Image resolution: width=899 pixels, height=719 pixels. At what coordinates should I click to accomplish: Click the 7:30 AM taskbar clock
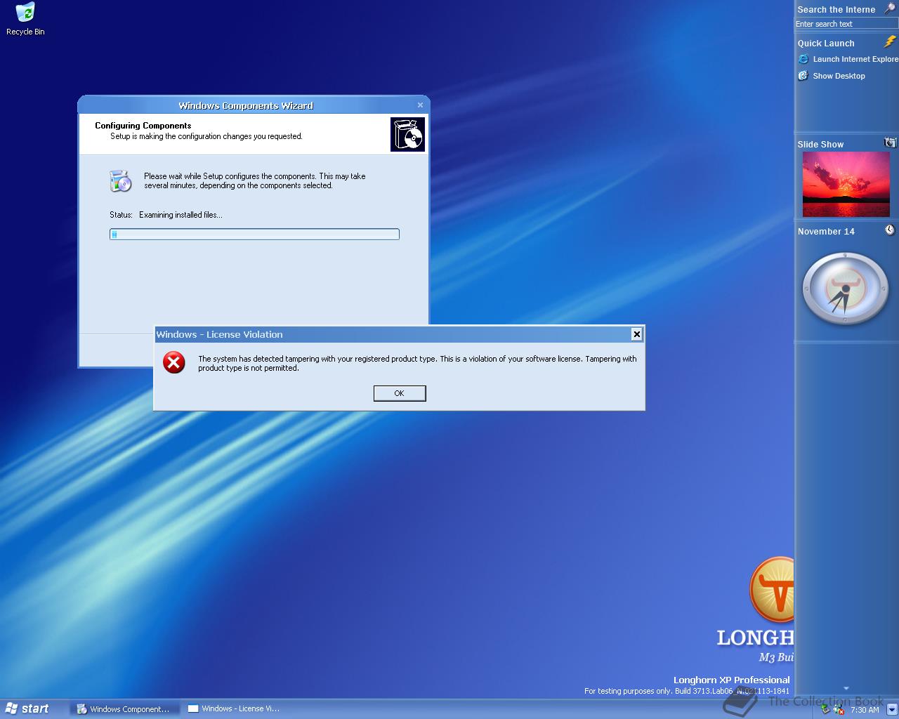[865, 710]
